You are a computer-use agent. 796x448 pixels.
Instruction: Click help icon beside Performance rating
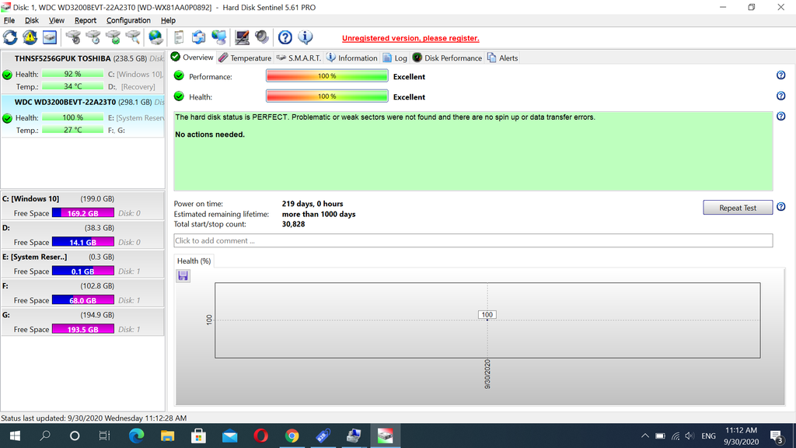780,75
